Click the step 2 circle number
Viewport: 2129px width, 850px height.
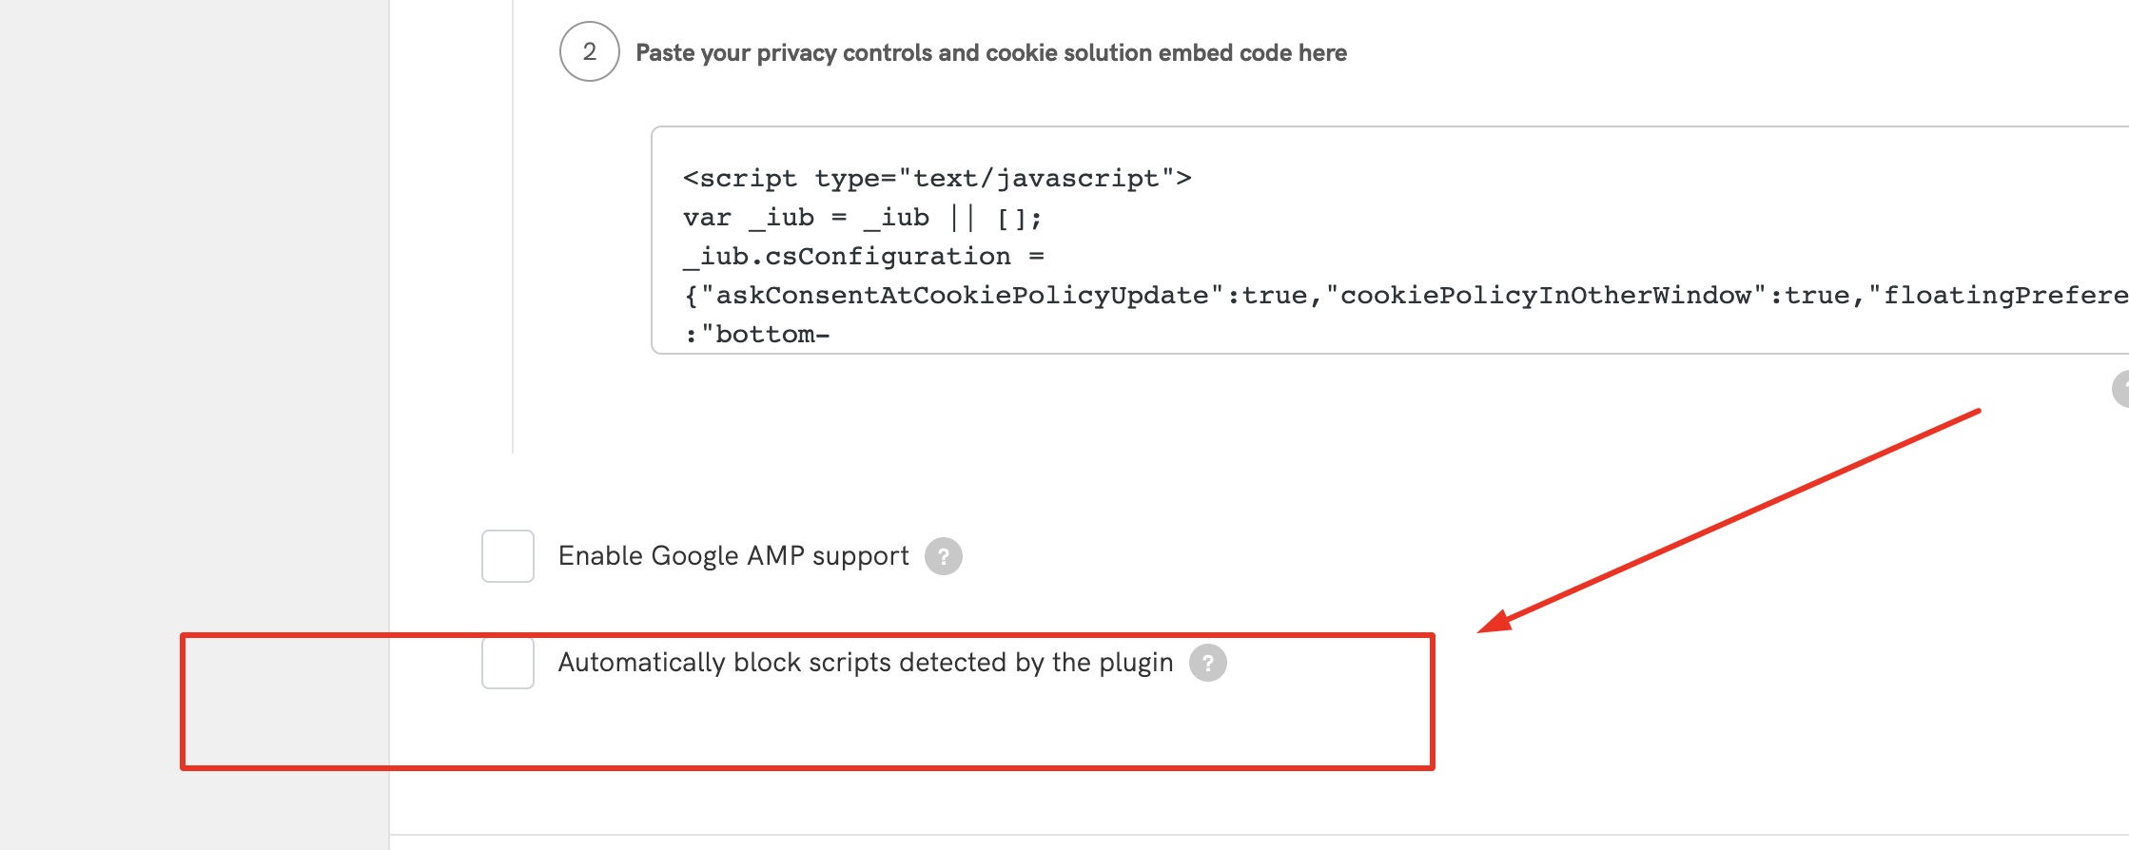pyautogui.click(x=590, y=51)
